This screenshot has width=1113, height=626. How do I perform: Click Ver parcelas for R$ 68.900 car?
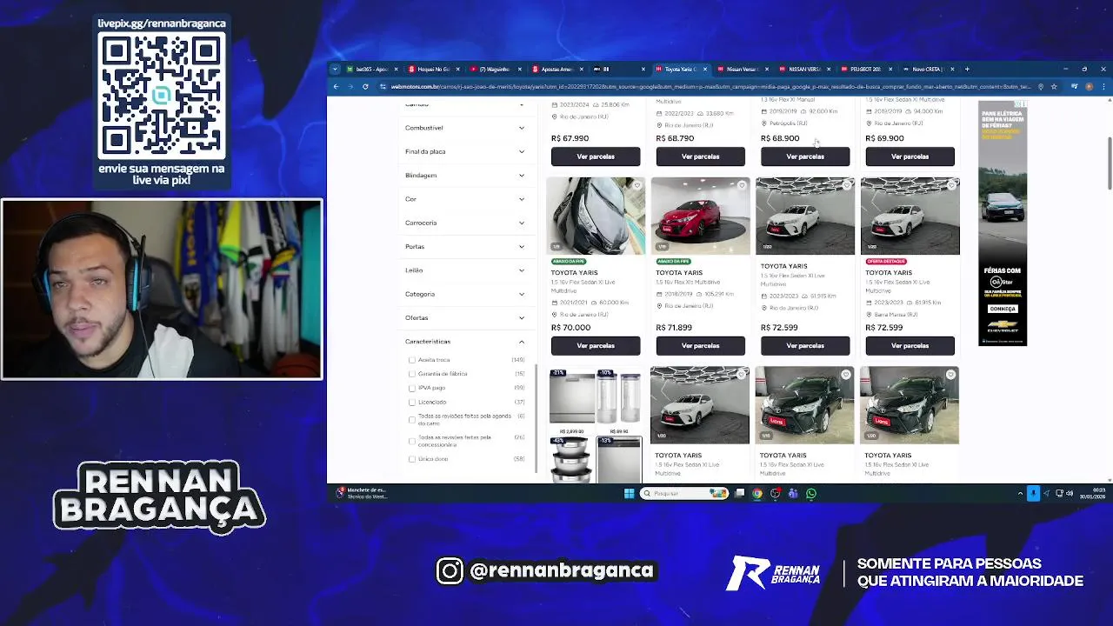pyautogui.click(x=805, y=156)
